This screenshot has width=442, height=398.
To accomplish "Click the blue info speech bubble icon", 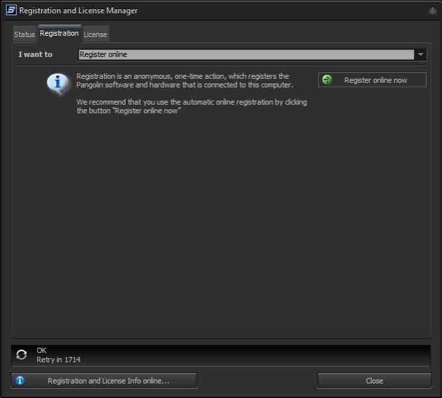I will [x=58, y=83].
